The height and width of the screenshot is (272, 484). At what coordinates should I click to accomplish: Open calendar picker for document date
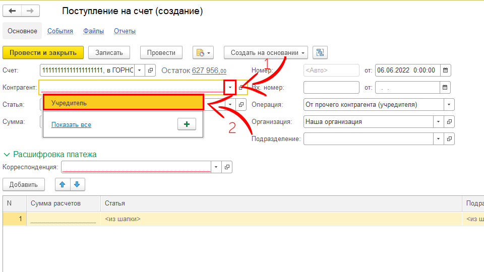click(x=446, y=70)
